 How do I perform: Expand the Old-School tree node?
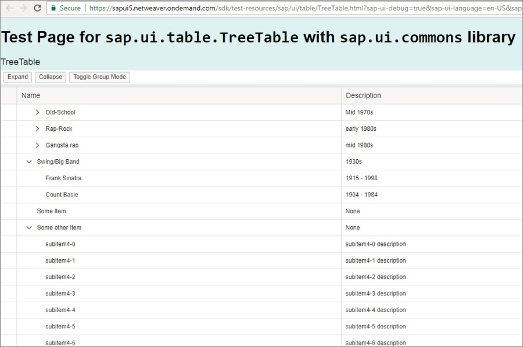click(x=38, y=112)
